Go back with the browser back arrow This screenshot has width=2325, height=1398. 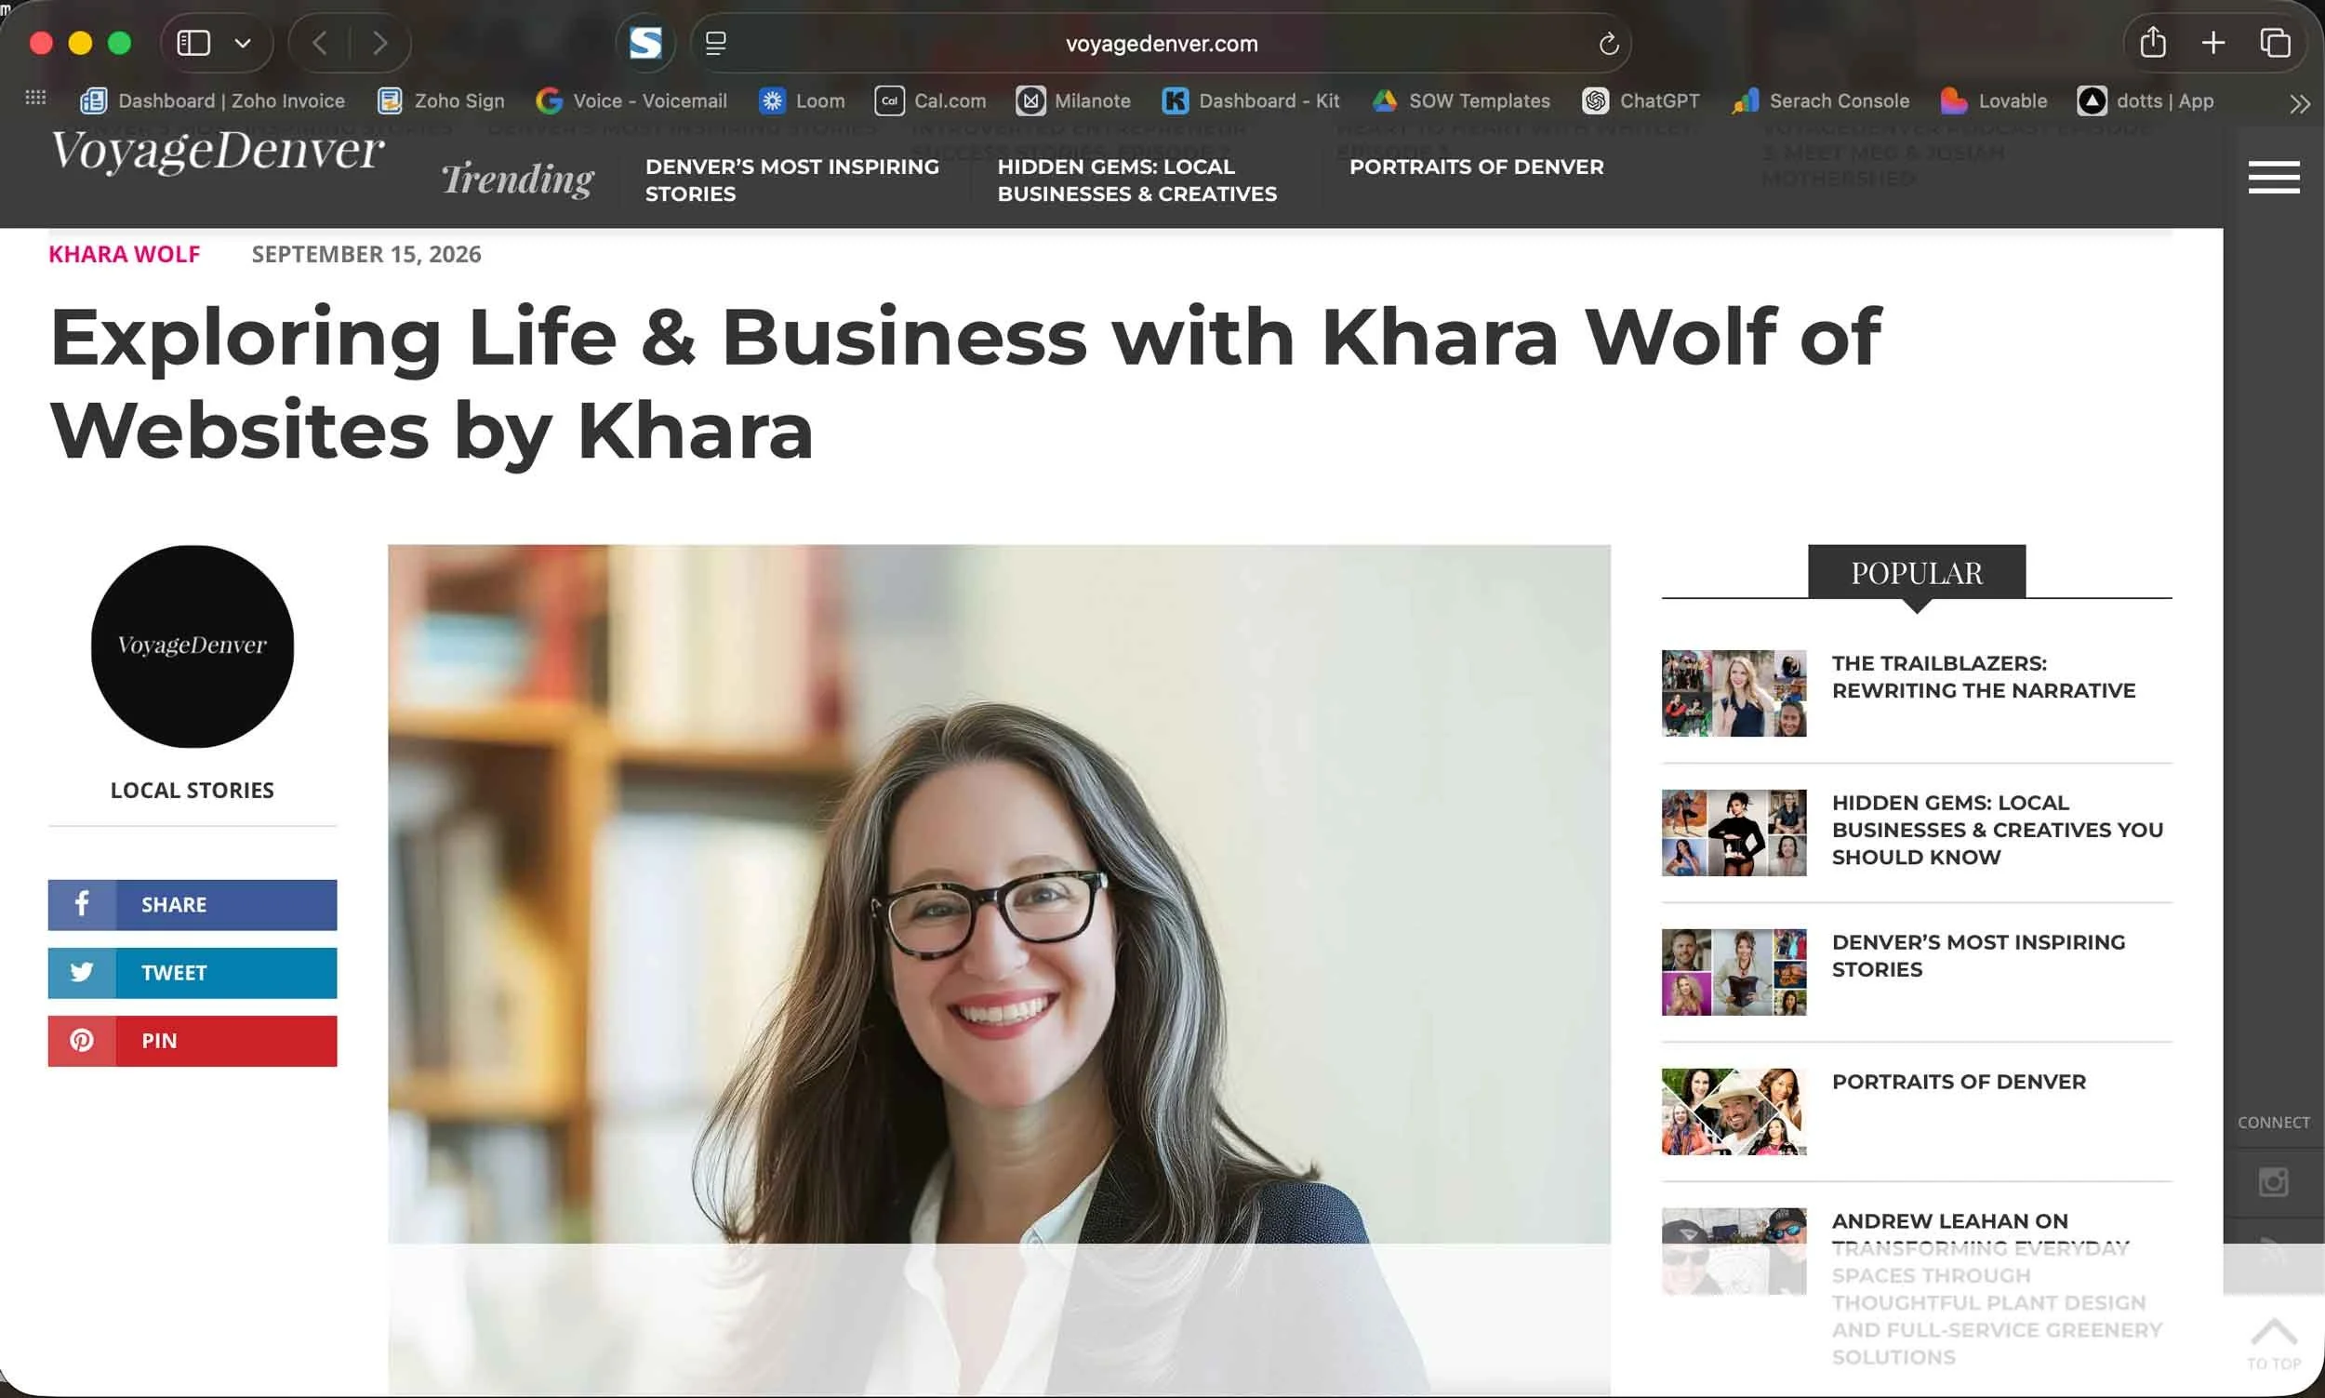320,44
